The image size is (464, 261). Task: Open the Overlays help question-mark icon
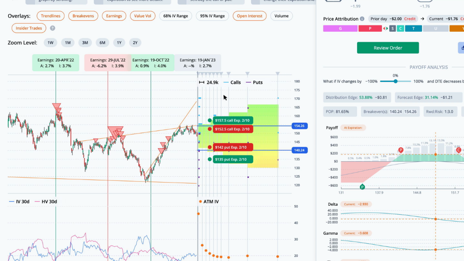coord(53,28)
